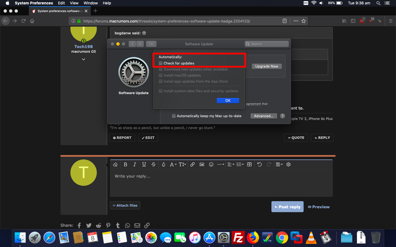Enable 'Automatically keep my Mac up-to-date'
Image resolution: width=396 pixels, height=247 pixels.
pyautogui.click(x=174, y=116)
